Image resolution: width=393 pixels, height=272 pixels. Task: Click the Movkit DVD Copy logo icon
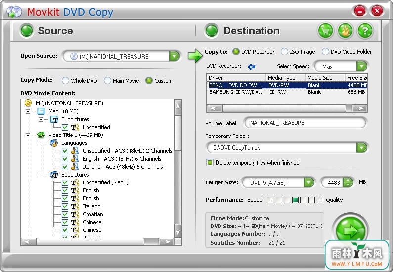14,12
